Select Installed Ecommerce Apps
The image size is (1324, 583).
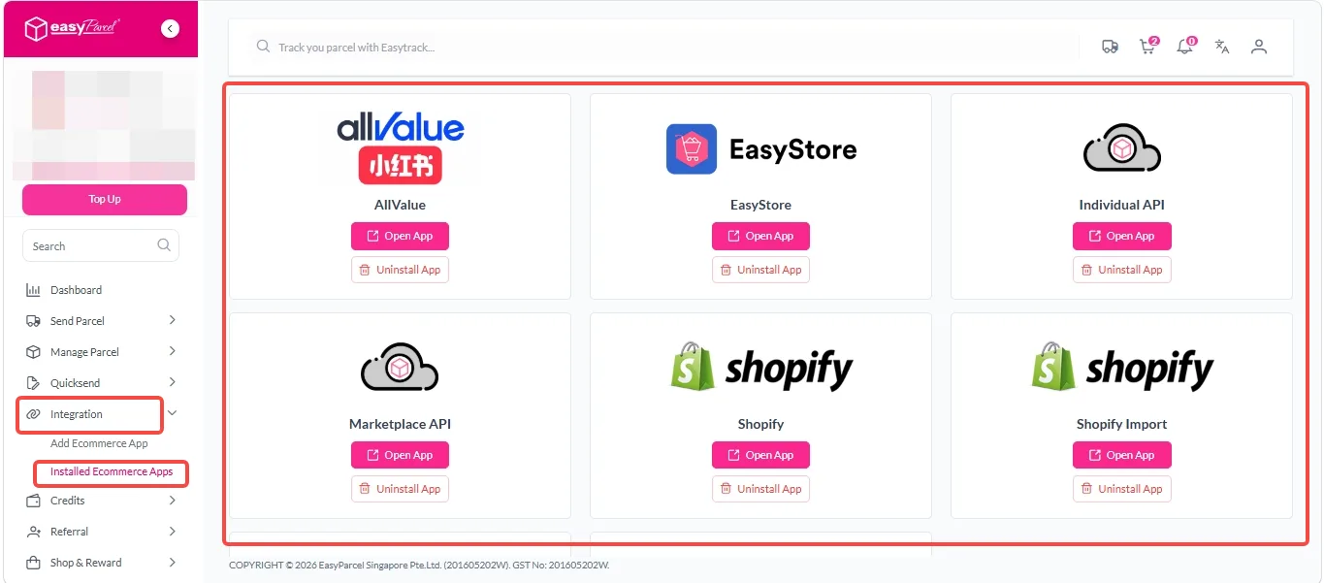(112, 472)
